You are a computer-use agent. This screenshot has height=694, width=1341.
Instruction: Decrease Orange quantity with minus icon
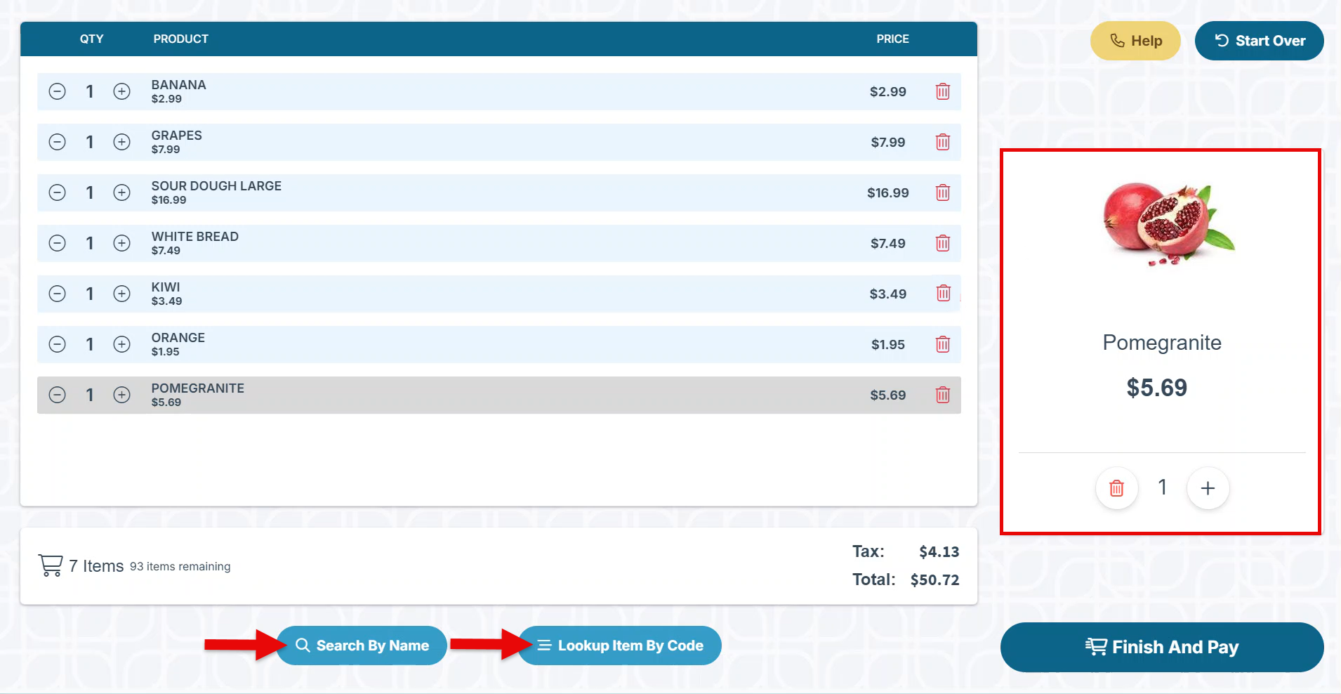click(x=58, y=344)
